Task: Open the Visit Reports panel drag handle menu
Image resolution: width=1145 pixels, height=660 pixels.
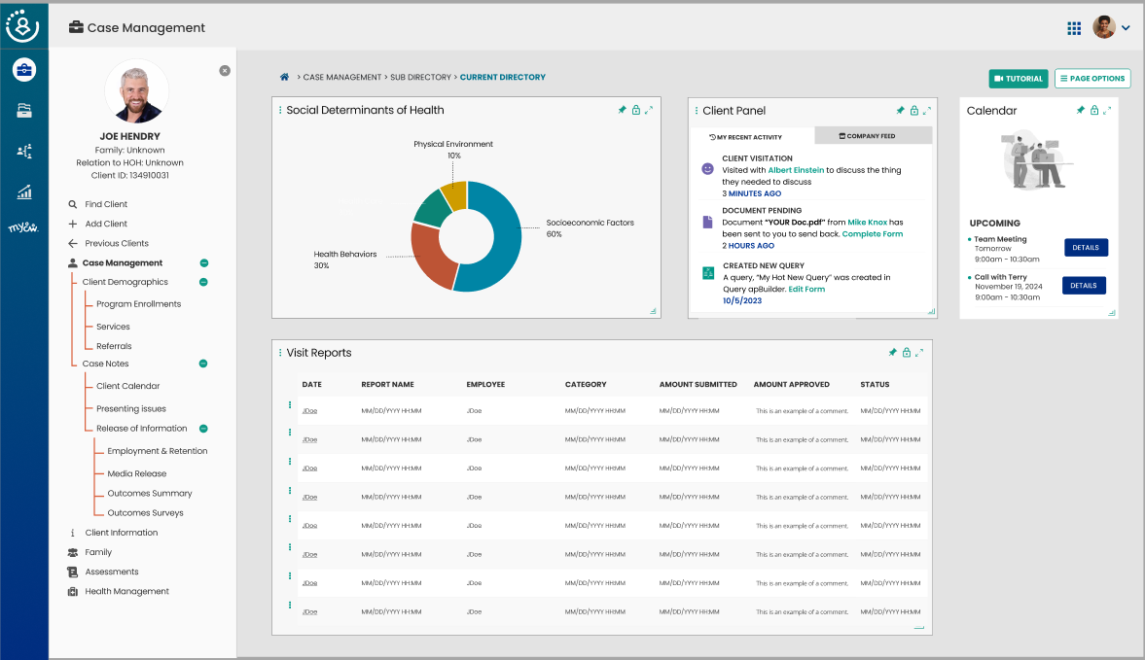Action: pos(279,352)
